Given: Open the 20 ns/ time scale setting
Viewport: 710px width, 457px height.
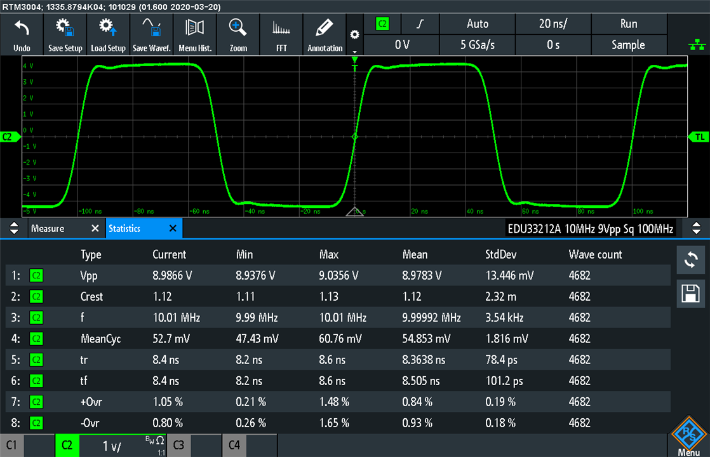Looking at the screenshot, I should 553,24.
